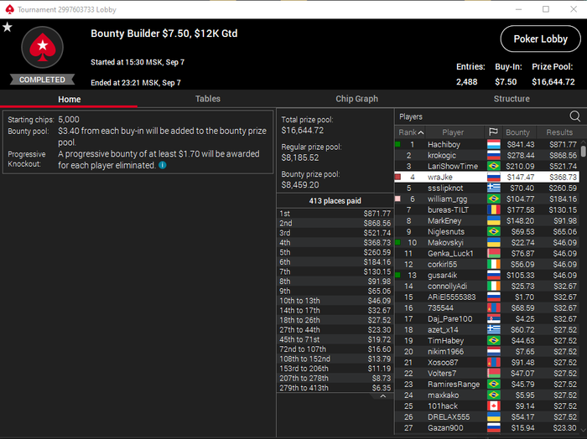The height and width of the screenshot is (439, 587).
Task: Click the green marker beside Hachiboy
Action: click(x=398, y=144)
